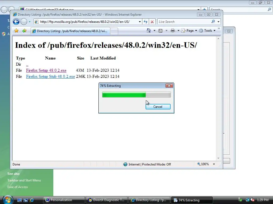Screen dimensions: 273x204
Task: Click the IE Back arrow button
Action: [x=16, y=22]
